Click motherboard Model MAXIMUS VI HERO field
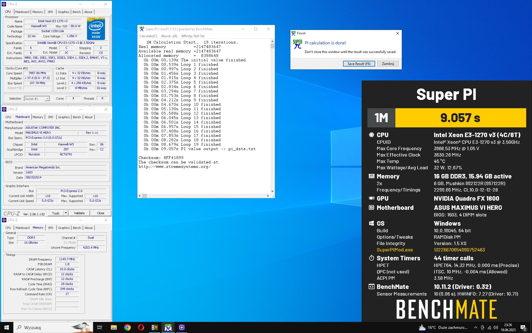532x333 pixels. [51, 133]
